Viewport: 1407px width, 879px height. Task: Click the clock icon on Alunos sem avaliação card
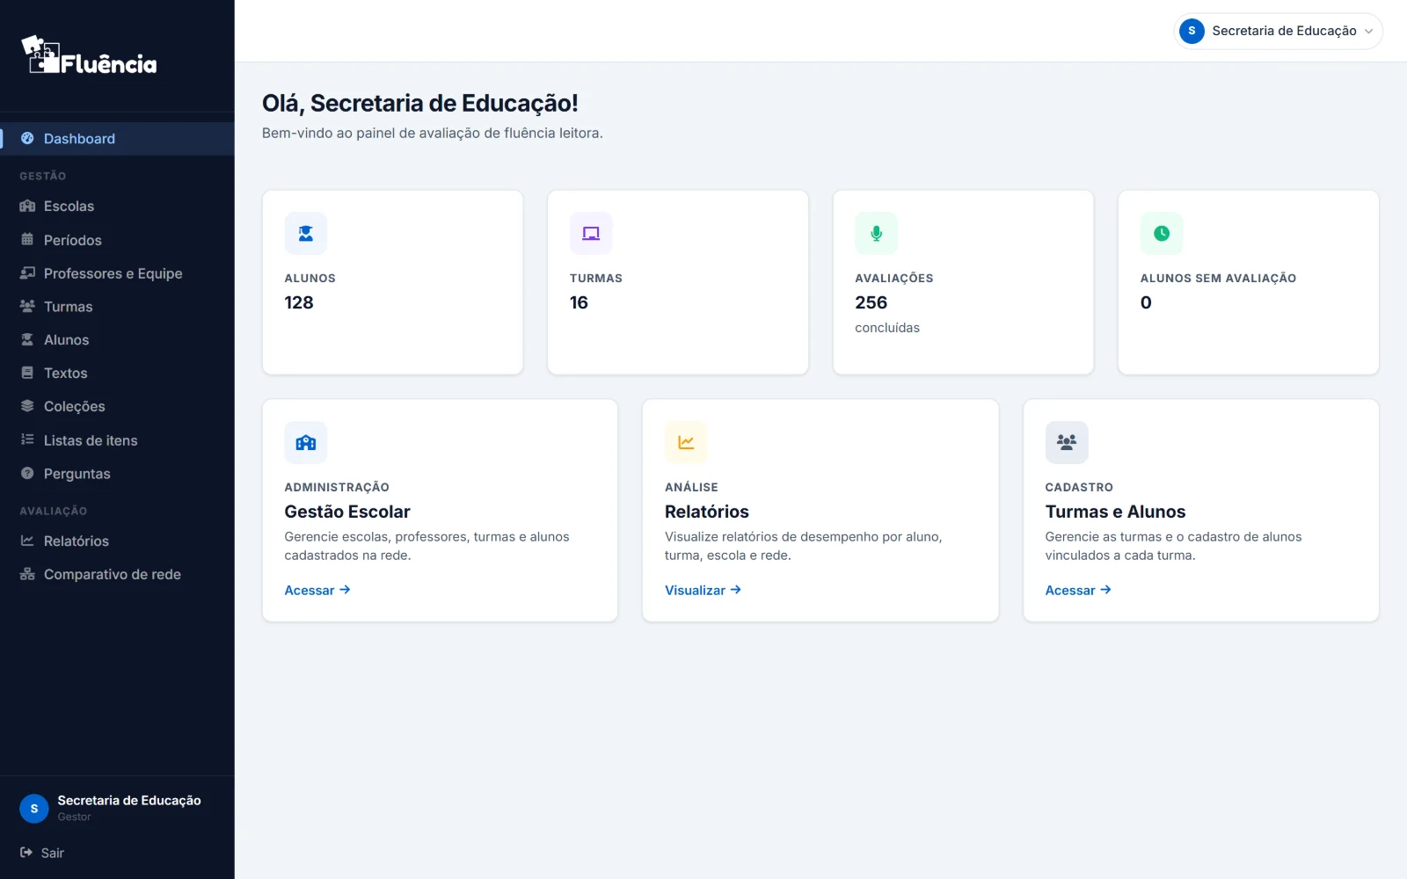pos(1162,234)
